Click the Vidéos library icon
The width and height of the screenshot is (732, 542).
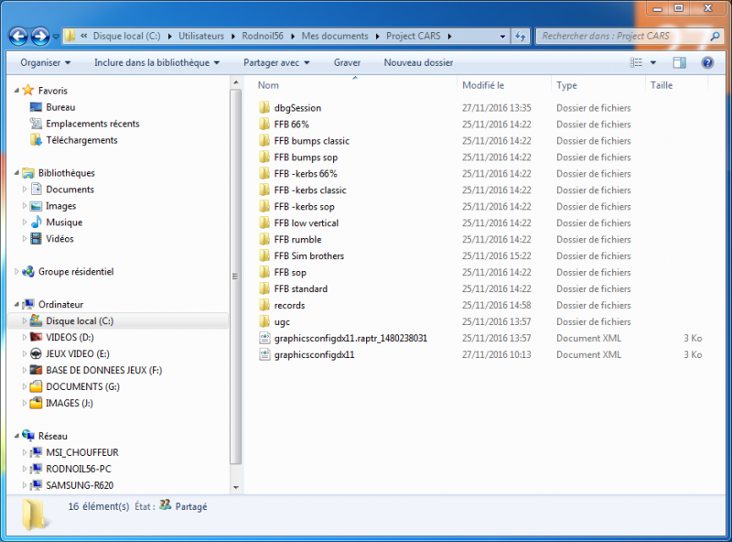[36, 239]
